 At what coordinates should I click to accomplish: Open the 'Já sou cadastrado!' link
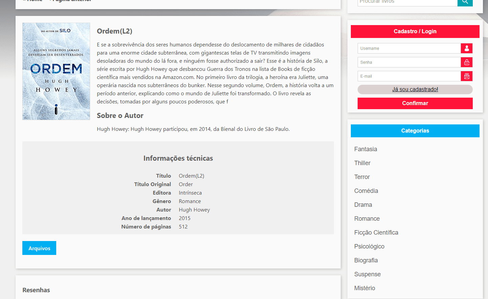coord(415,89)
